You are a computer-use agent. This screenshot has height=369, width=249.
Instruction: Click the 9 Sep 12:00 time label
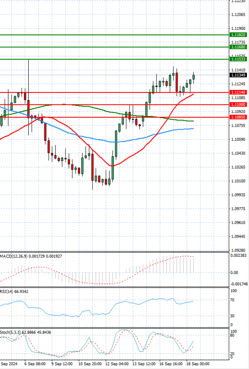pos(62,364)
